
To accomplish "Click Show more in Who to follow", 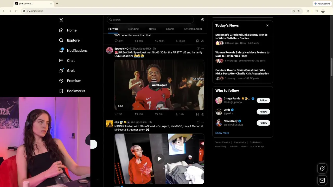I will click(x=222, y=133).
